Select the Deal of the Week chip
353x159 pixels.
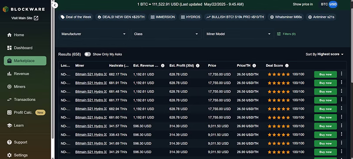76,17
